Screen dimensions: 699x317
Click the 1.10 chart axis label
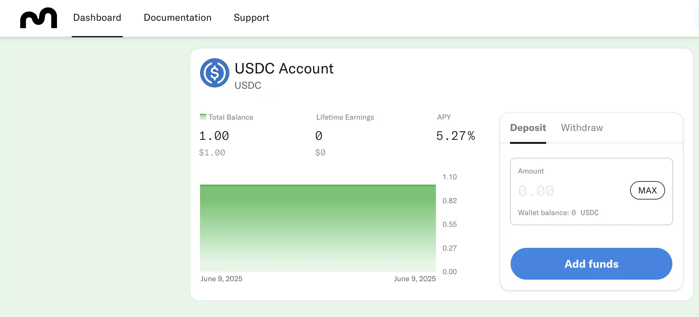coord(449,177)
